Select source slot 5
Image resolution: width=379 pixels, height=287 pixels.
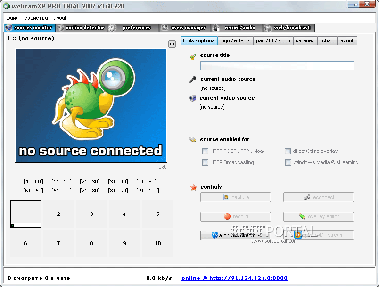pyautogui.click(x=157, y=214)
